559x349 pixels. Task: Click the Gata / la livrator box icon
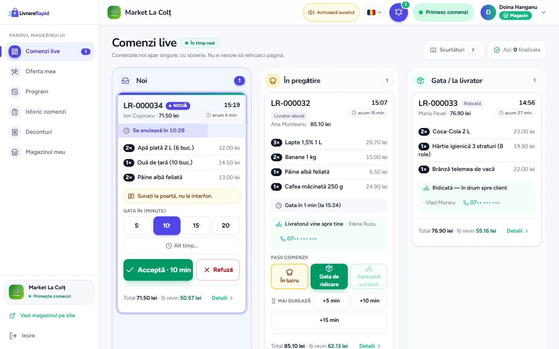420,81
